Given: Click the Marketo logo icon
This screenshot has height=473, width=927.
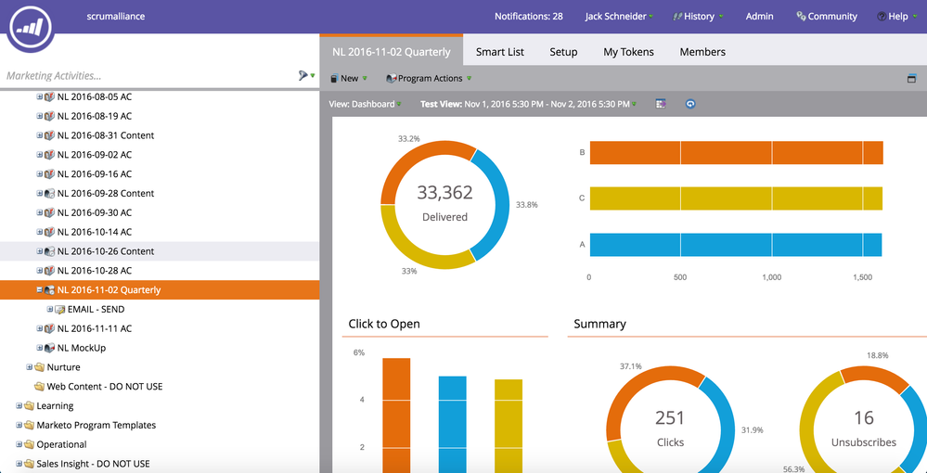Looking at the screenshot, I should point(30,27).
